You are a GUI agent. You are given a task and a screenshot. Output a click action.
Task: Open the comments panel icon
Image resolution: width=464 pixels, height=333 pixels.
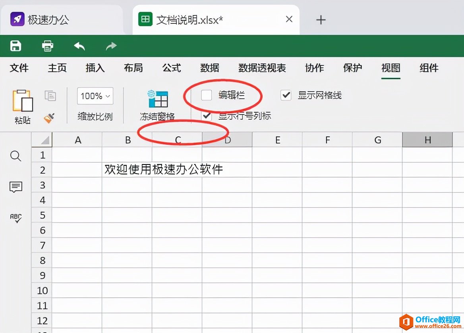pos(15,187)
